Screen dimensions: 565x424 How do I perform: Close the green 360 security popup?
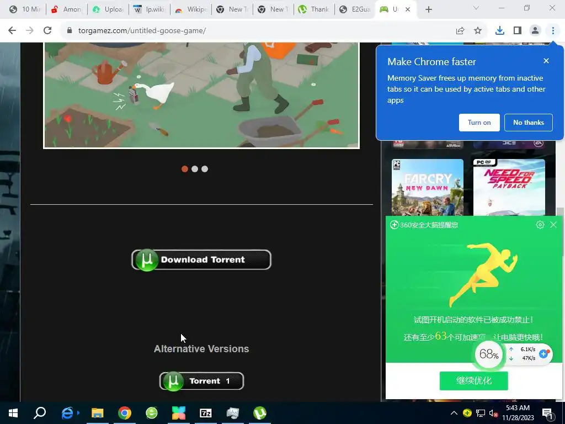[x=553, y=225]
